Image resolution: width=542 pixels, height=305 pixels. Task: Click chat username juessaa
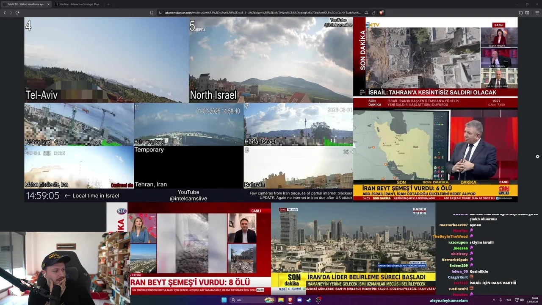point(461,248)
